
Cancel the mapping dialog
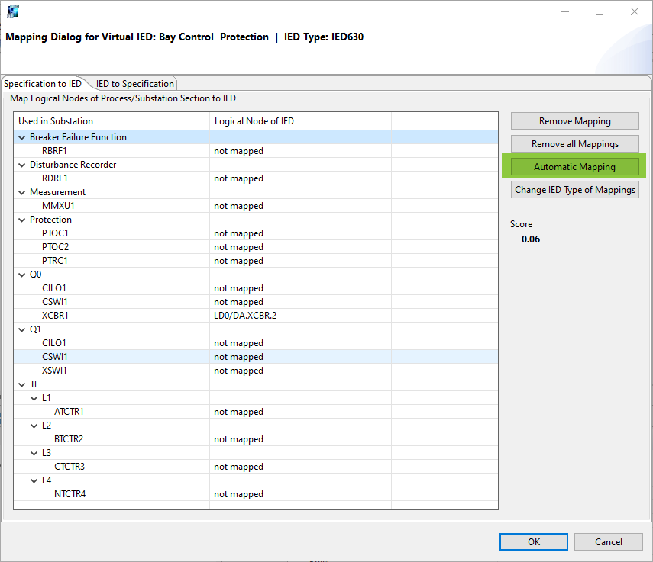608,541
